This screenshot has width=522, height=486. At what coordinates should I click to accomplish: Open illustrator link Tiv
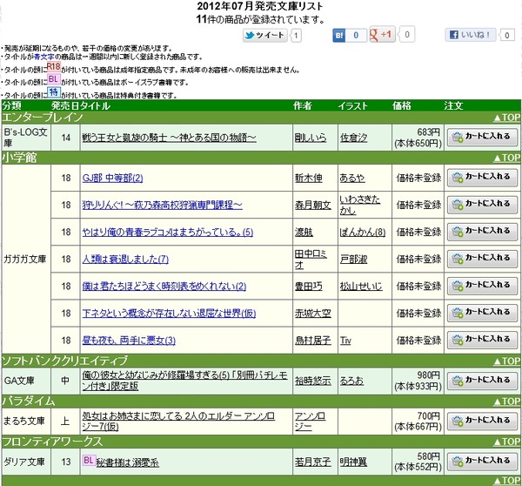(x=345, y=341)
